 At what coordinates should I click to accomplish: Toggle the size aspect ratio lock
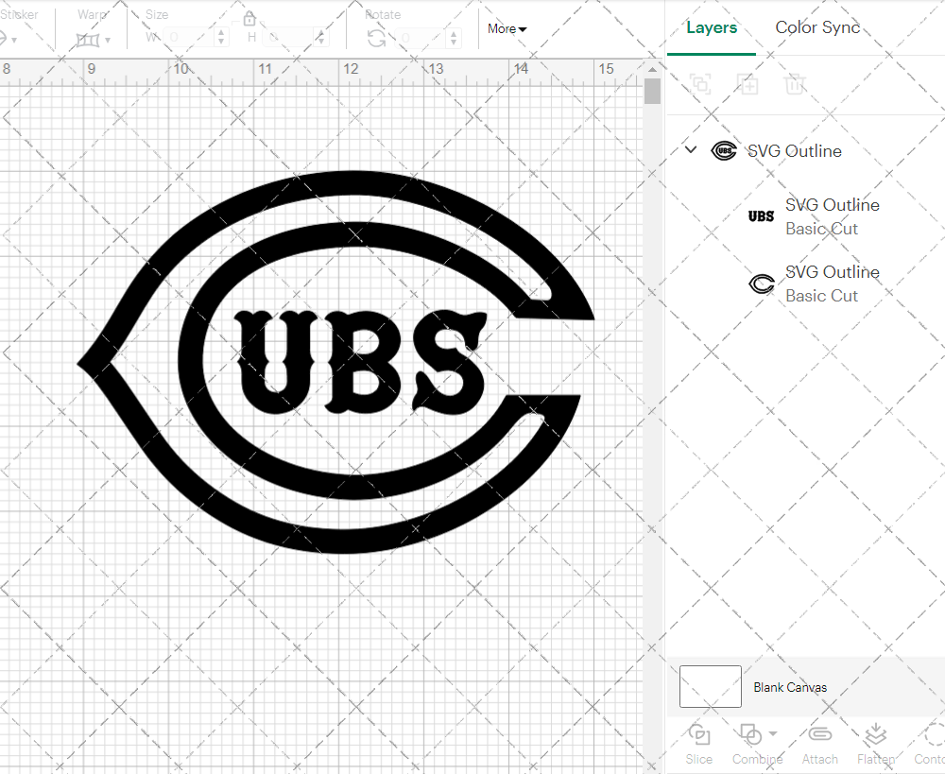[x=249, y=19]
